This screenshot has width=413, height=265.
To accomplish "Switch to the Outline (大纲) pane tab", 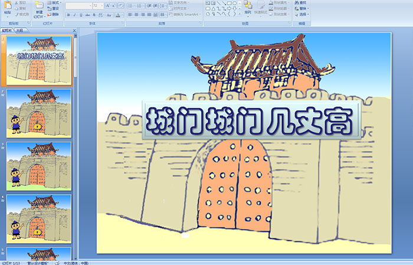I will coord(19,30).
